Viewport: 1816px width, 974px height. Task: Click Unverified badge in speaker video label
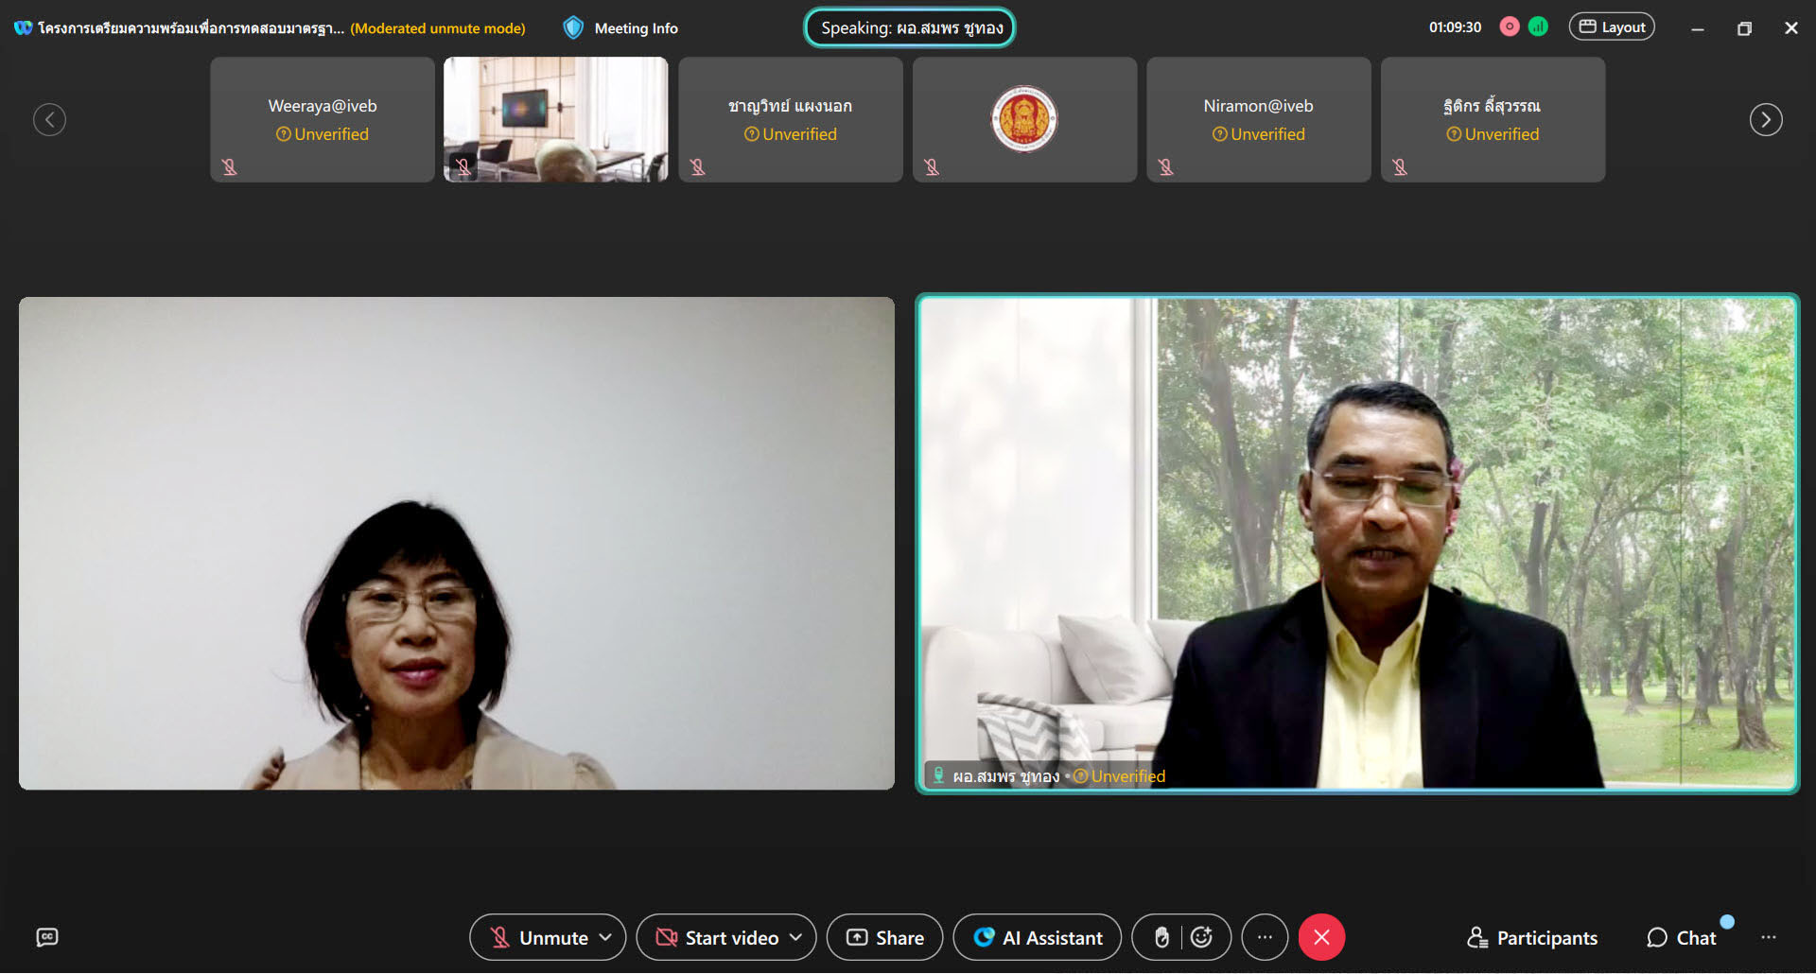pyautogui.click(x=1119, y=776)
